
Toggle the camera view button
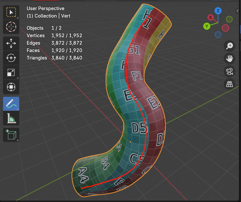(x=230, y=71)
